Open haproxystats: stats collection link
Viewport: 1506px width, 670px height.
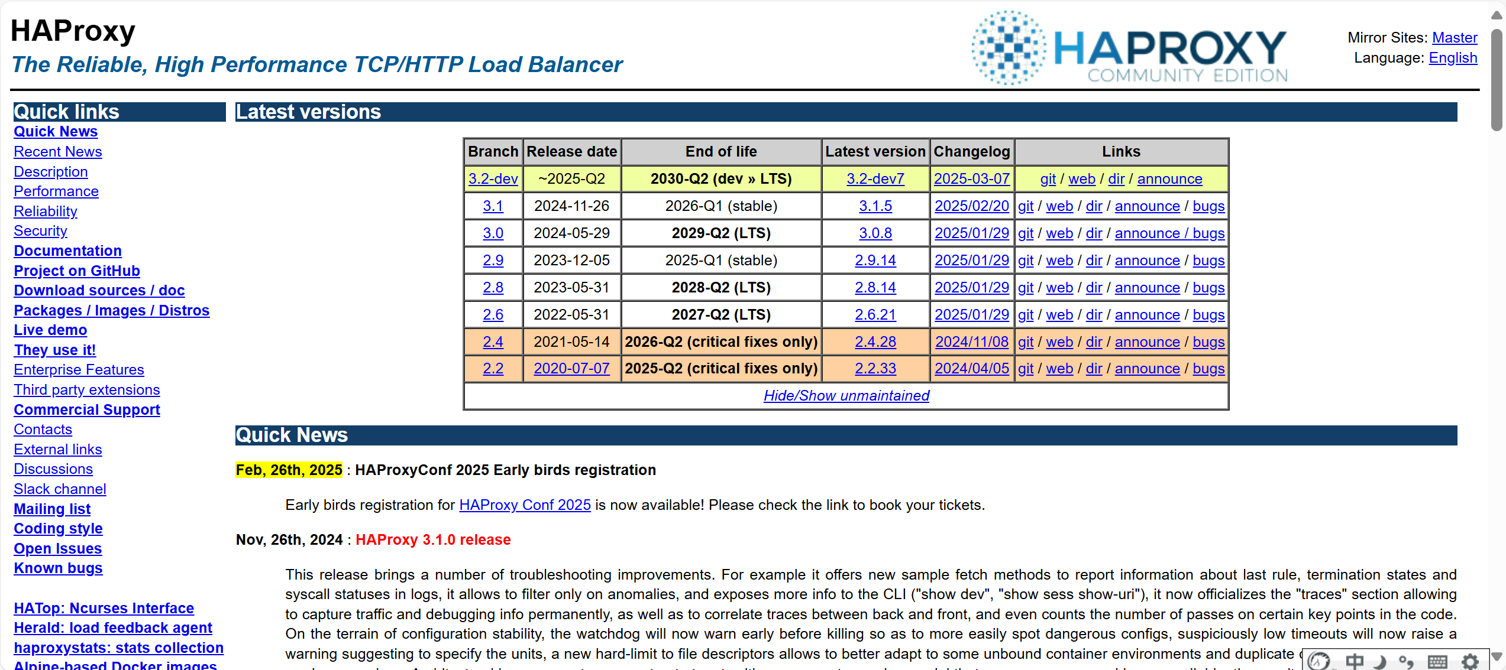coord(119,648)
